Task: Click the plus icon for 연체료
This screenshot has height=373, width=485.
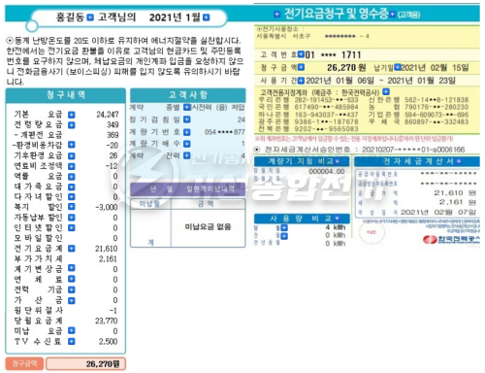Action: tap(72, 279)
